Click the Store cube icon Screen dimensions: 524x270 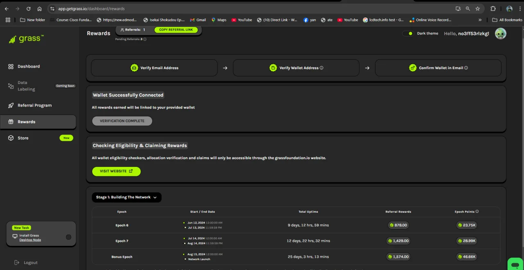tap(11, 138)
